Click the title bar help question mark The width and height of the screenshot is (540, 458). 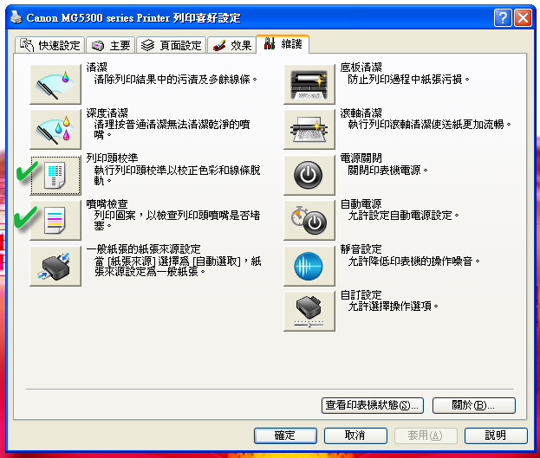coord(503,18)
